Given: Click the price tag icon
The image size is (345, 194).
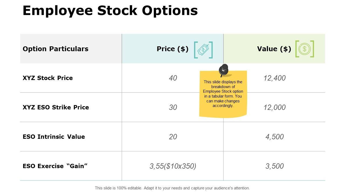Looking at the screenshot, I should coord(203,50).
